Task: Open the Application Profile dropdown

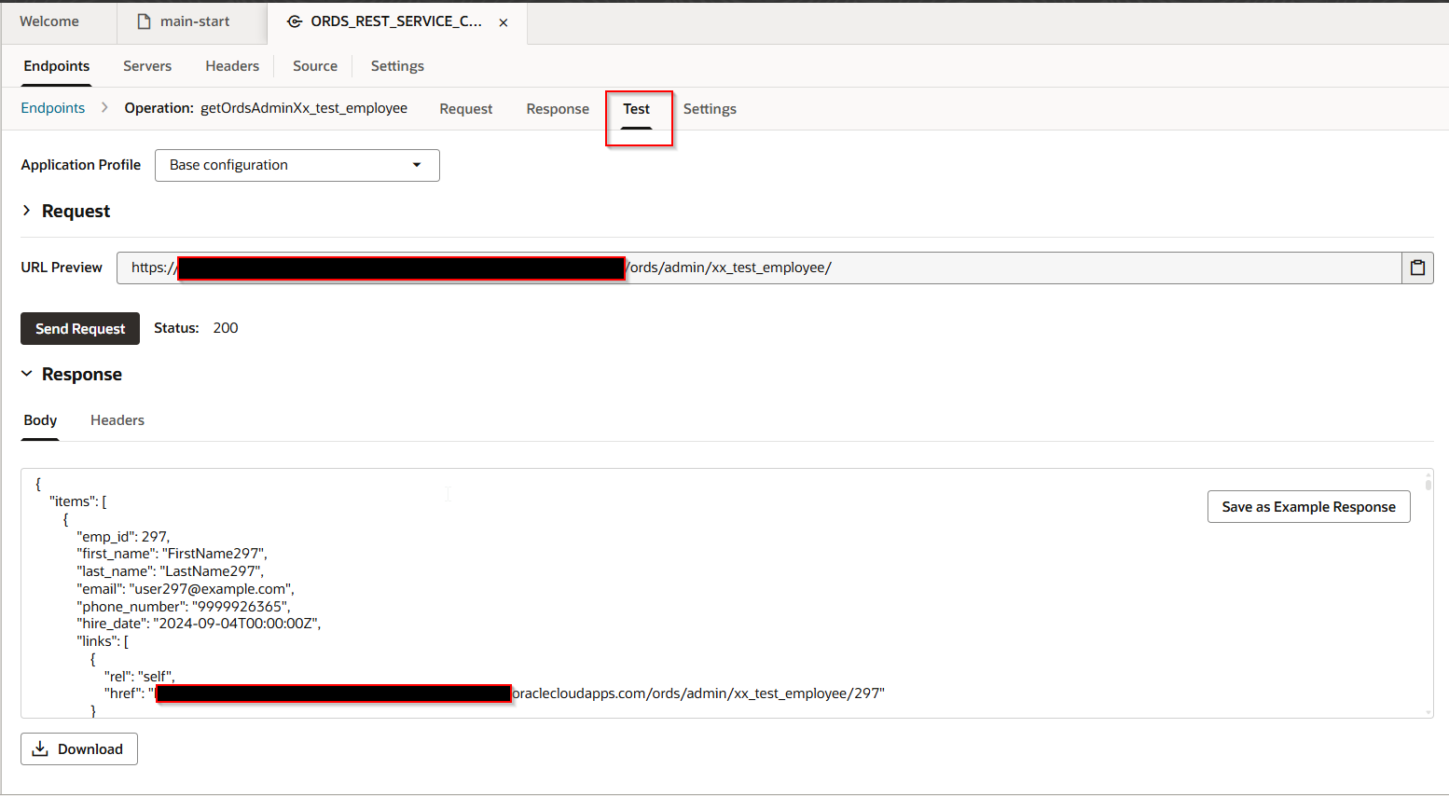Action: pyautogui.click(x=297, y=165)
